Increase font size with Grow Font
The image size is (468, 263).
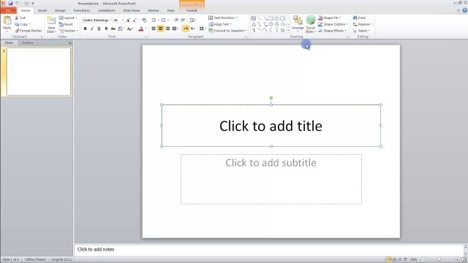128,20
